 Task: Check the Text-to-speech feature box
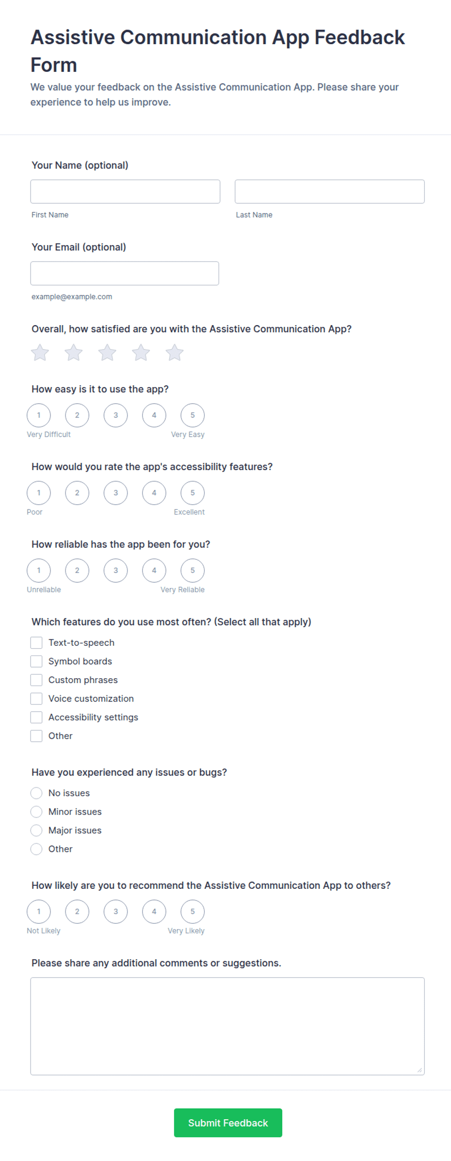pyautogui.click(x=36, y=643)
